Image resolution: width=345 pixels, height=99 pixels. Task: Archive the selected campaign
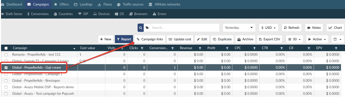[x=245, y=39]
